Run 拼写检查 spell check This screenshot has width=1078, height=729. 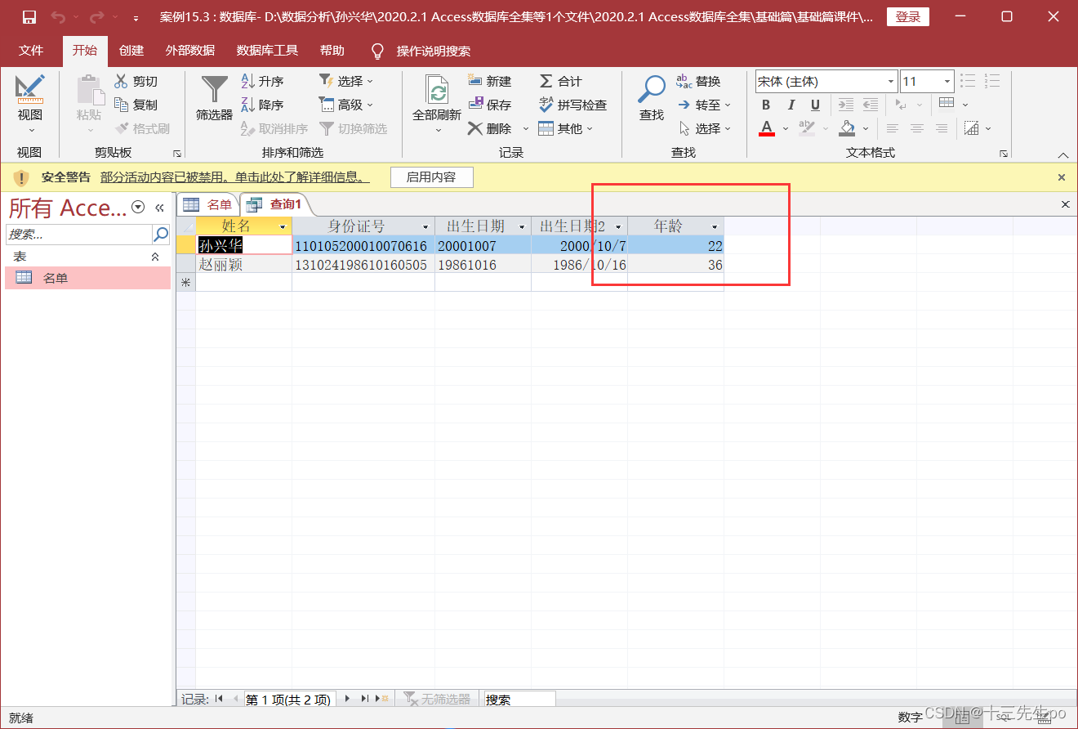(572, 105)
